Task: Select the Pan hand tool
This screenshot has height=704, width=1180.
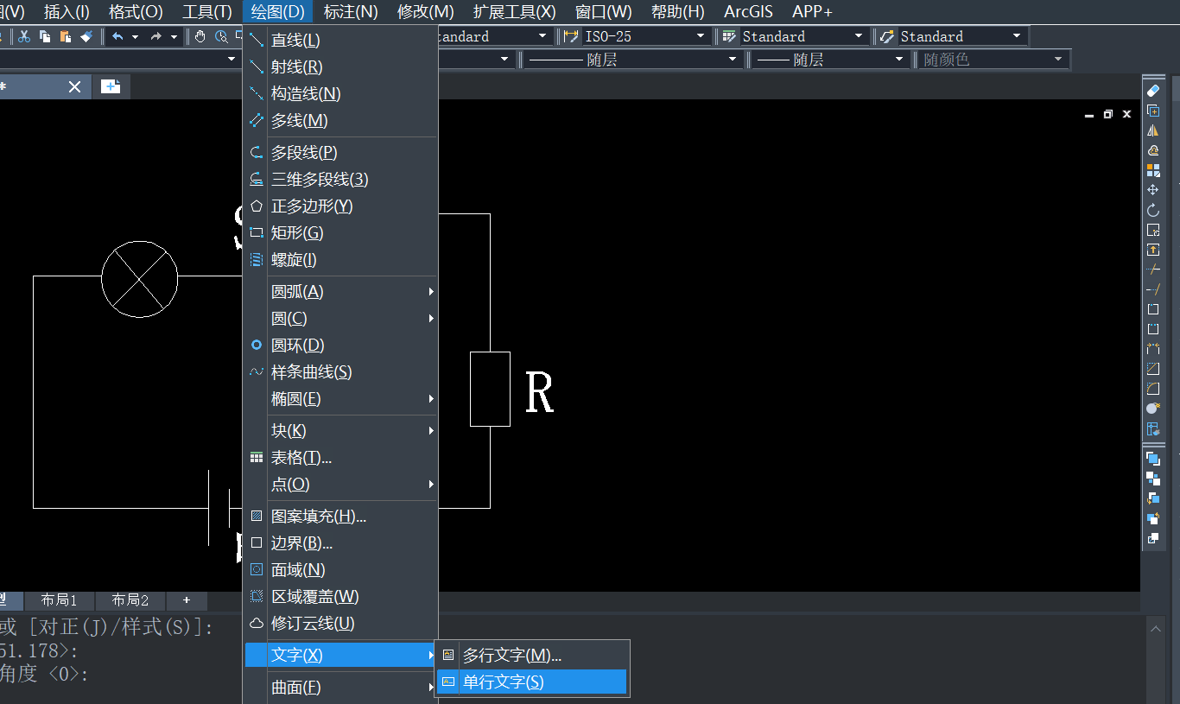Action: point(200,36)
